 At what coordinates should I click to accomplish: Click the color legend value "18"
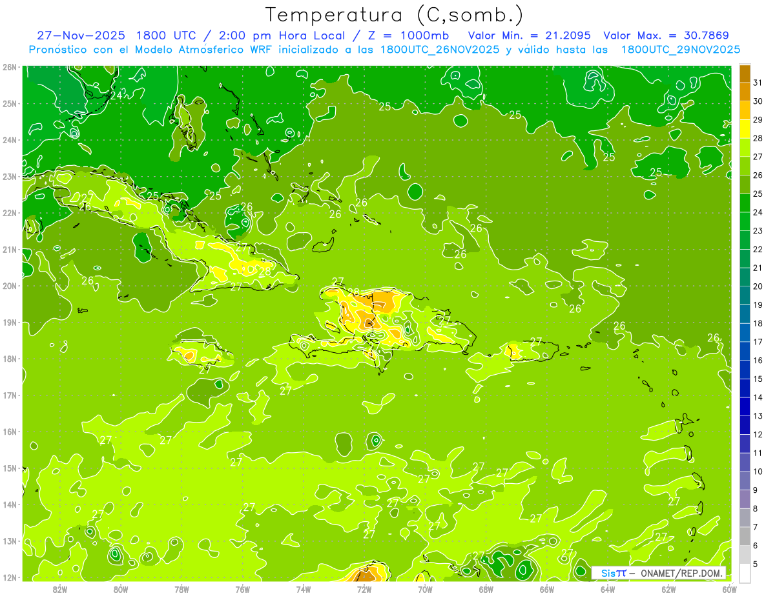coord(758,323)
